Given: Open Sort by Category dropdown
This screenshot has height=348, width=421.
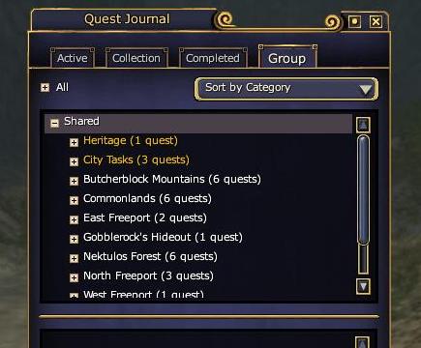Looking at the screenshot, I should coord(286,89).
